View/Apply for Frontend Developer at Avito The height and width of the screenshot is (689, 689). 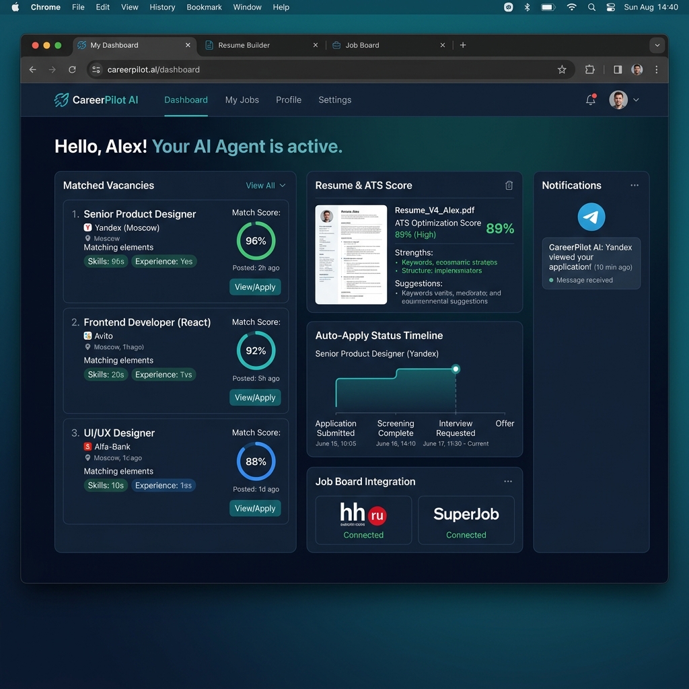255,397
